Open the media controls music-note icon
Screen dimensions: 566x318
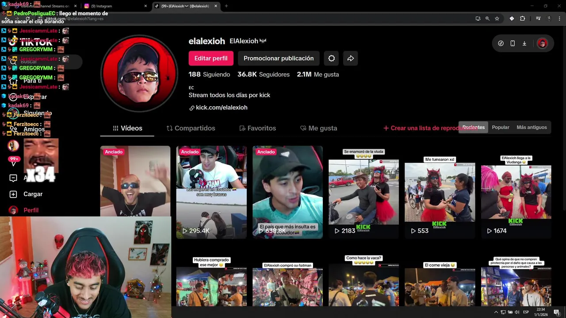point(538,19)
